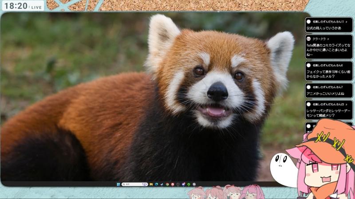The image size is (355, 199).
Task: Click the white ghost mascot
Action: pos(283,169)
